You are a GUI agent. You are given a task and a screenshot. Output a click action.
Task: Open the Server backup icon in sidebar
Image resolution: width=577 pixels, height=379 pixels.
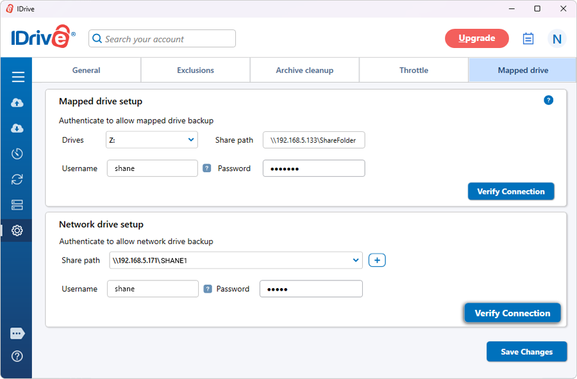pos(17,205)
